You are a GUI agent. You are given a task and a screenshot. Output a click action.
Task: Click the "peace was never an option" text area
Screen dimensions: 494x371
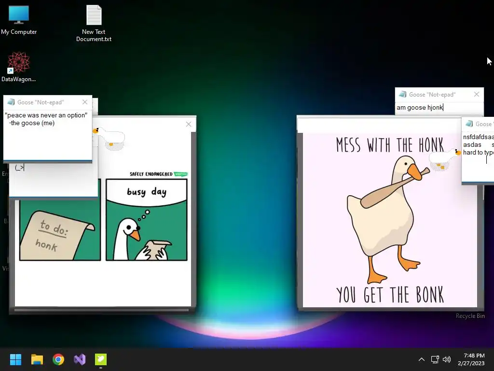click(x=48, y=135)
